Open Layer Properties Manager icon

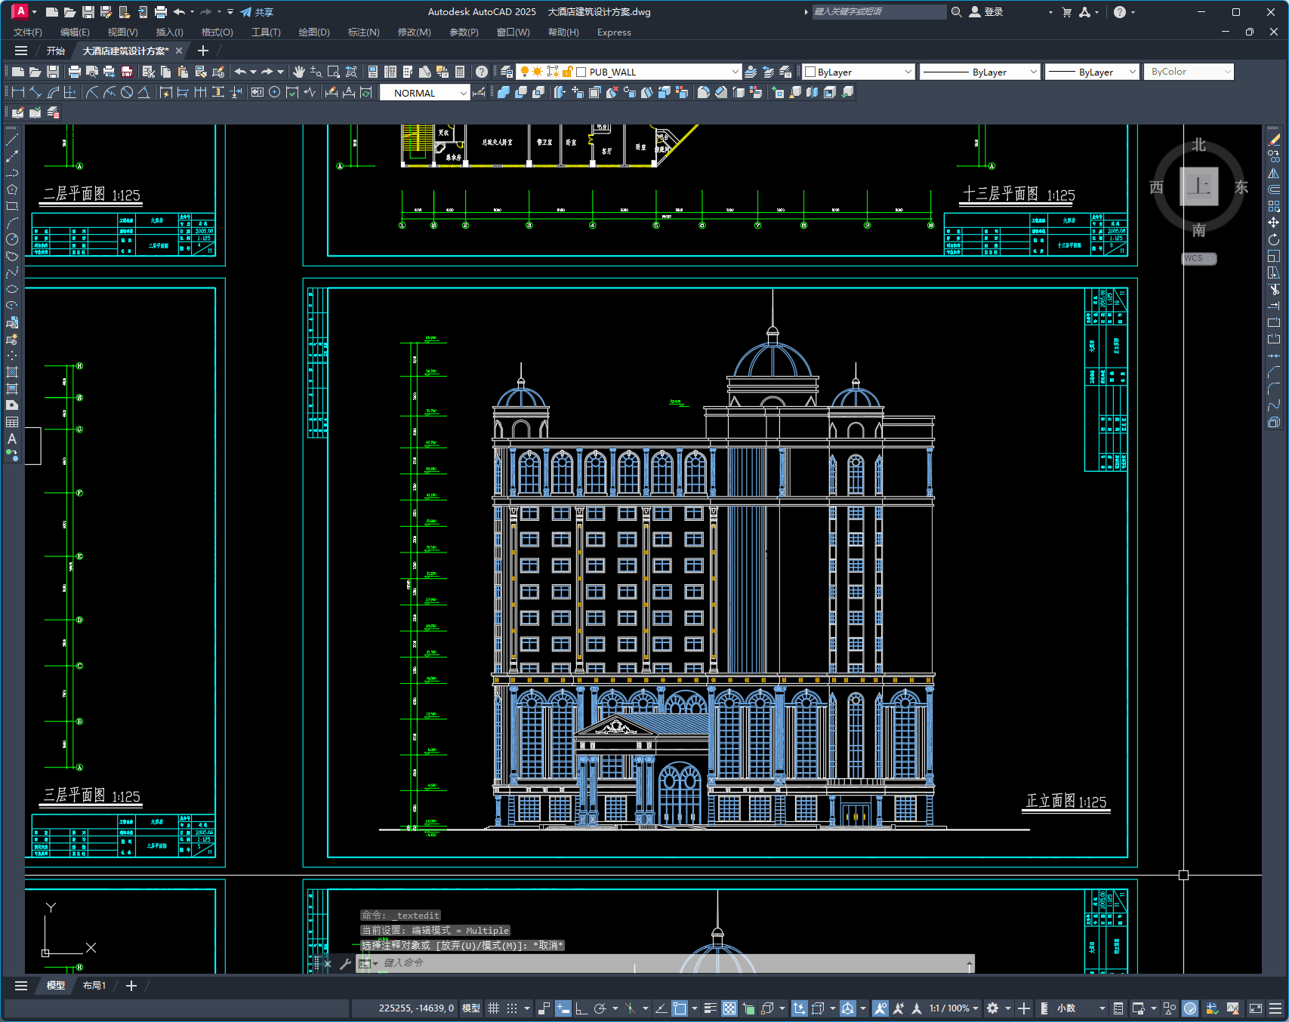507,72
